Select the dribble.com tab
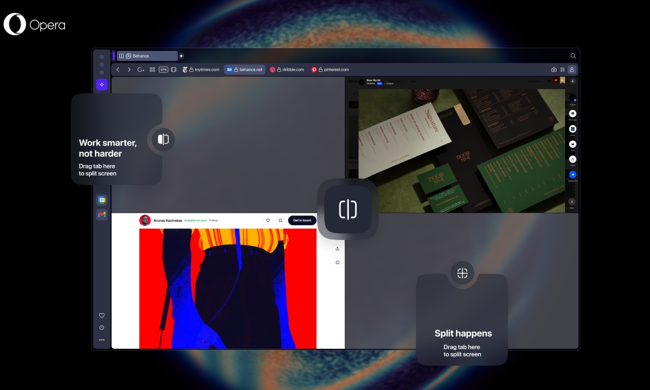The height and width of the screenshot is (390, 650). point(287,70)
